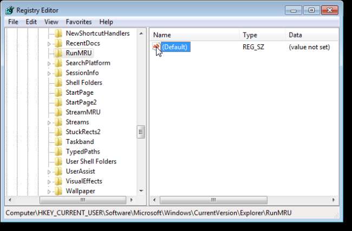The height and width of the screenshot is (231, 352).
Task: Click the tree pane scroll down arrow
Action: (141, 191)
